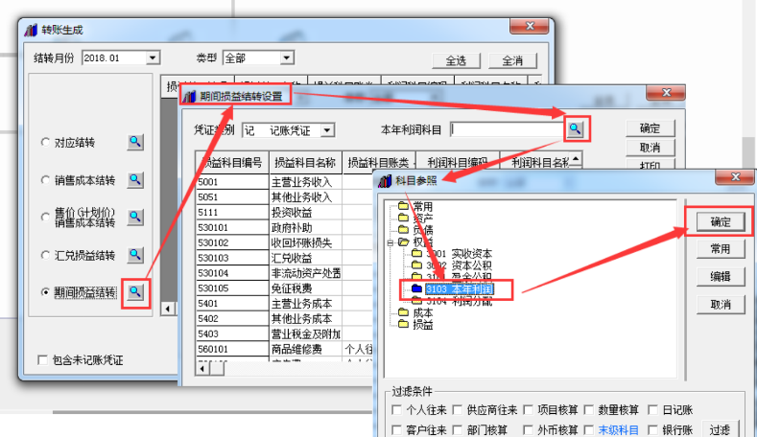Image resolution: width=757 pixels, height=437 pixels.
Task: Click 过滤 button in filter area
Action: point(720,429)
